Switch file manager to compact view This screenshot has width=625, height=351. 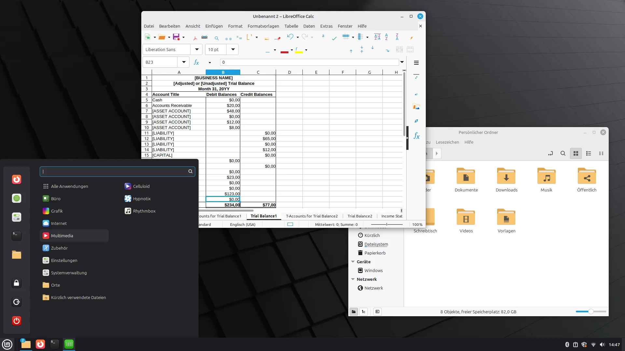[601, 153]
